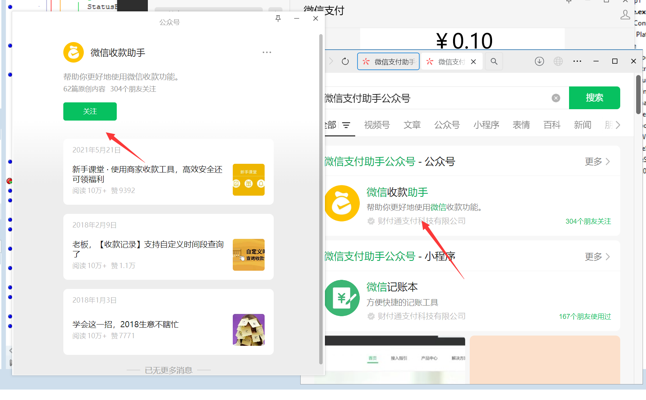This screenshot has width=646, height=400.
Task: Show more search category tabs arrow
Action: 618,125
